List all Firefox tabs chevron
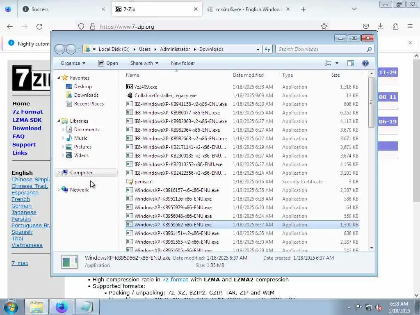420x315 pixels. [x=354, y=9]
